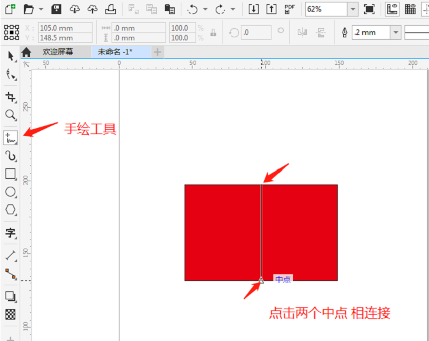The image size is (429, 341).
Task: Open the undo history dropdown
Action: [205, 9]
